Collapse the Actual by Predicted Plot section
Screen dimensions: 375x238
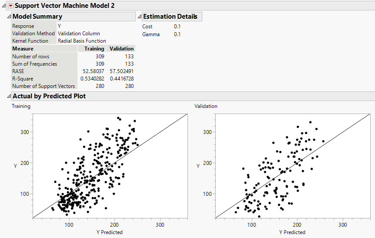pyautogui.click(x=9, y=96)
